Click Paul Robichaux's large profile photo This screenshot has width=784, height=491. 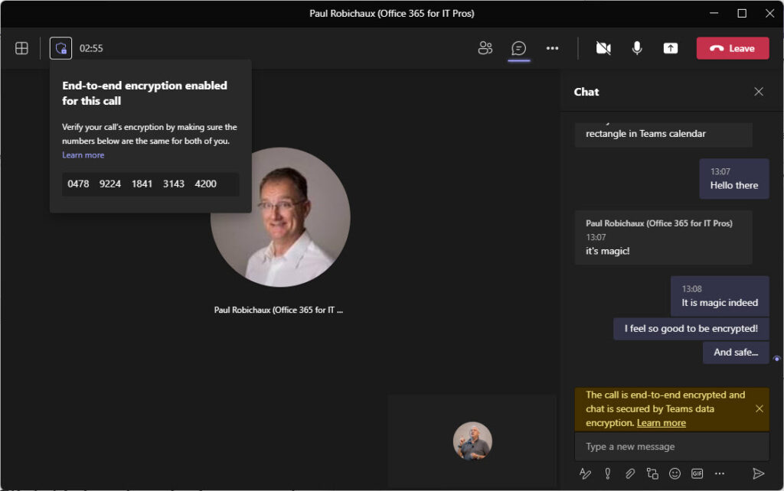point(280,217)
